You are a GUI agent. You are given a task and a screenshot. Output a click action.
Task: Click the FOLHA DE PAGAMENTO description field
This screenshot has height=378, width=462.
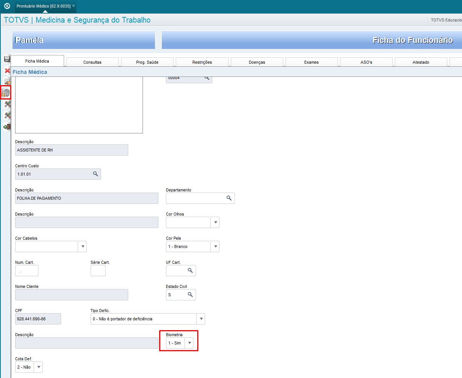(87, 198)
